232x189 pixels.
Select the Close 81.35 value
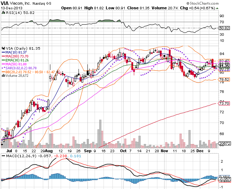138,8
